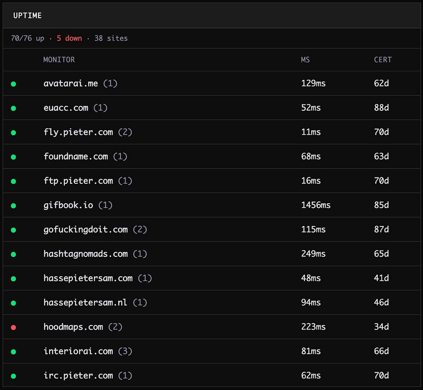The width and height of the screenshot is (423, 390).
Task: Click the UPTIME panel title
Action: pos(27,16)
